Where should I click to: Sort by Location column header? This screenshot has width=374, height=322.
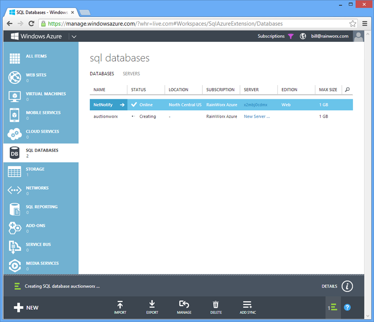(179, 89)
